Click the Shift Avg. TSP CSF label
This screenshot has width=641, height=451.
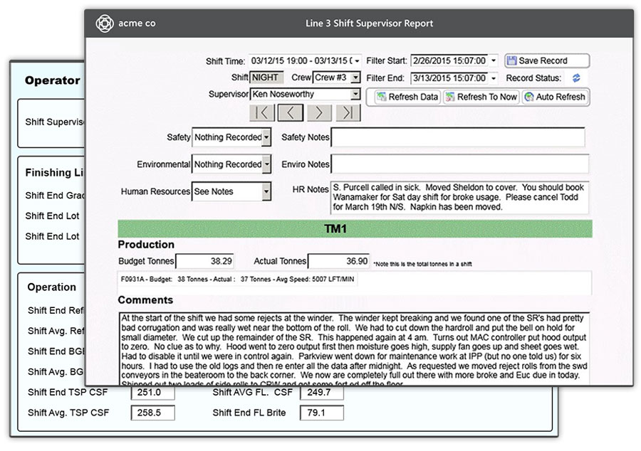[x=68, y=413]
